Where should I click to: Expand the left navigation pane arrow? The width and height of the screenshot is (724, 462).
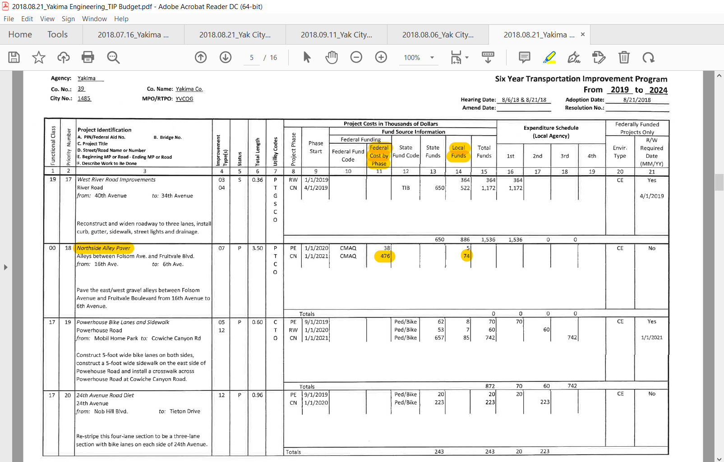(x=5, y=267)
